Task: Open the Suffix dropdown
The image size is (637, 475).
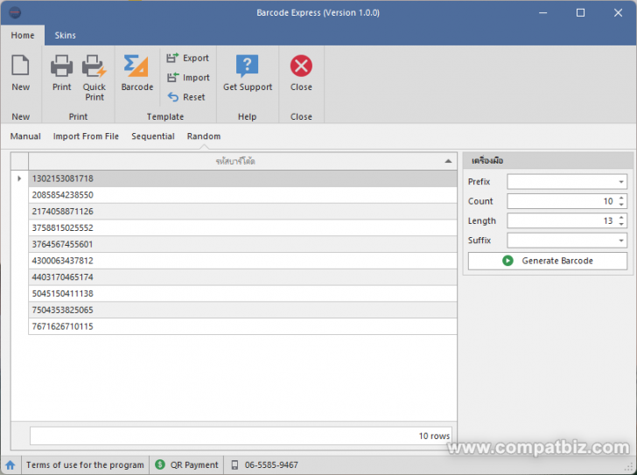Action: coord(620,241)
